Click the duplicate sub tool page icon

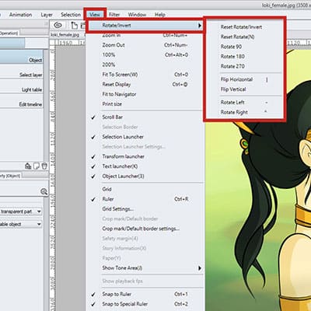coord(37,166)
